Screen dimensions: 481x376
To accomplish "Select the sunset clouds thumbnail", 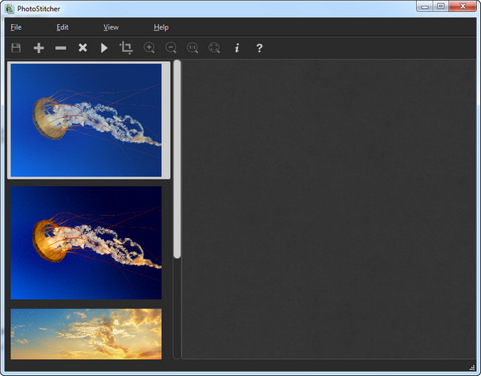I will pyautogui.click(x=86, y=334).
